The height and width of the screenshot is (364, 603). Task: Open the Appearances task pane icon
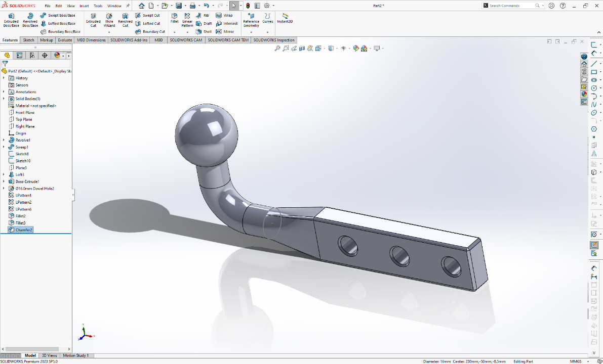coord(584,94)
